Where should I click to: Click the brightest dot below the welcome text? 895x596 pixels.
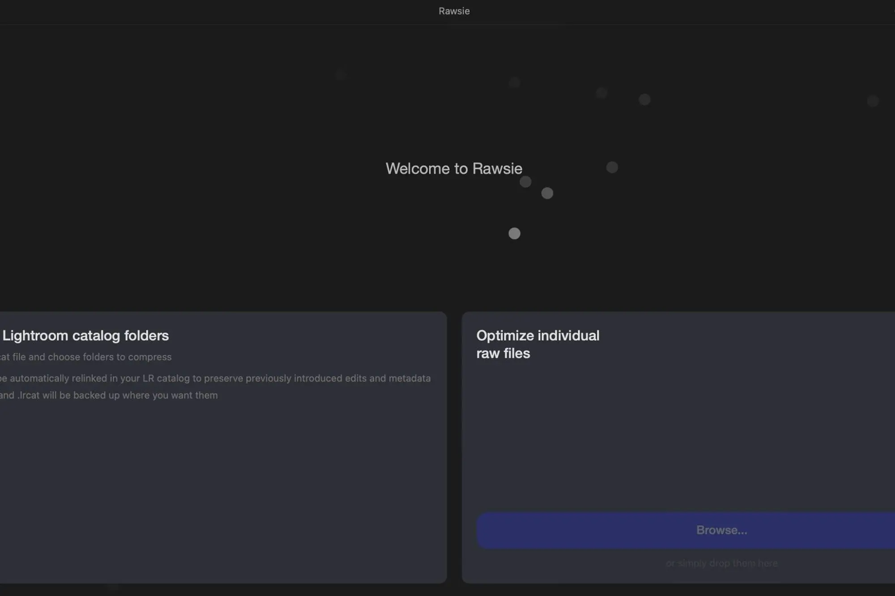[514, 233]
